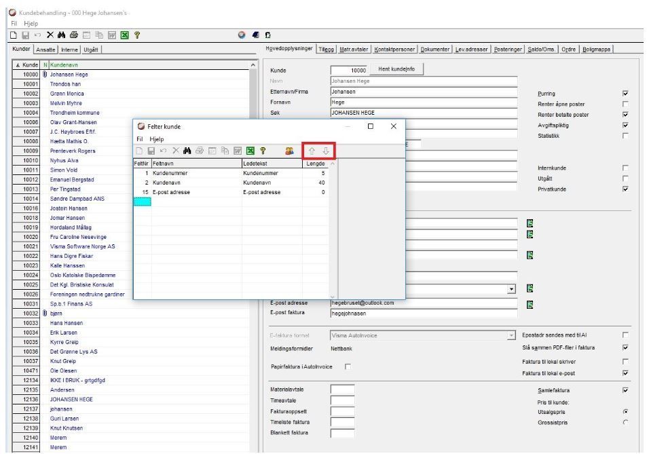647x454 pixels.
Task: Click the move field up arrow icon
Action: point(312,151)
